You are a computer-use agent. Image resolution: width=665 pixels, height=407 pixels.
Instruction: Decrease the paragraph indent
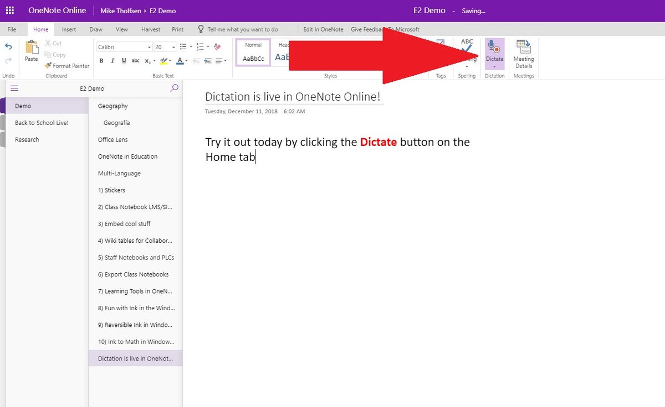[197, 60]
